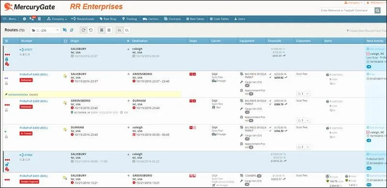Click the document column header icon
Screen dimensions: 387x188
click(65, 41)
